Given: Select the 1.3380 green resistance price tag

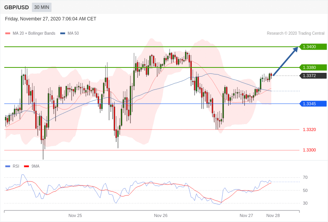Looking at the screenshot, I should tap(313, 67).
